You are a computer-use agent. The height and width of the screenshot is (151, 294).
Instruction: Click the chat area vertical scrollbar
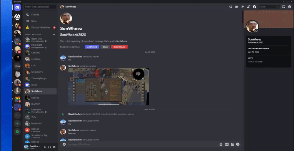coord(243,17)
